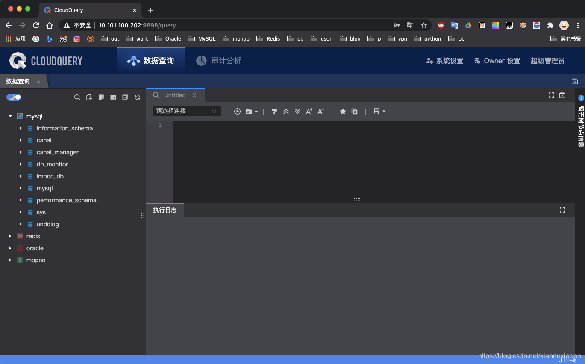The width and height of the screenshot is (585, 364).
Task: Switch to the 审计分析 section
Action: [x=218, y=60]
